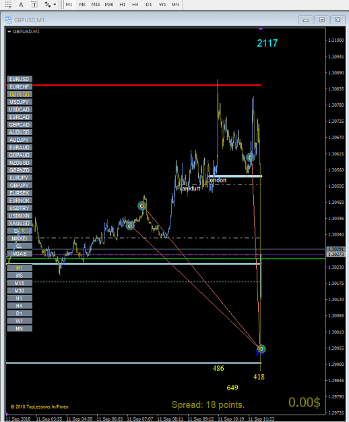Select the M30 on-chart timeframe button

(20, 290)
